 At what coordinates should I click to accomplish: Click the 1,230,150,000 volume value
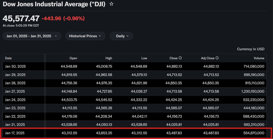click(x=253, y=91)
